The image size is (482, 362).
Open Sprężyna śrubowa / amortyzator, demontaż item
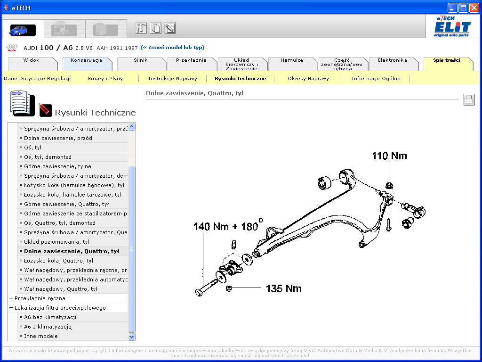pyautogui.click(x=72, y=176)
